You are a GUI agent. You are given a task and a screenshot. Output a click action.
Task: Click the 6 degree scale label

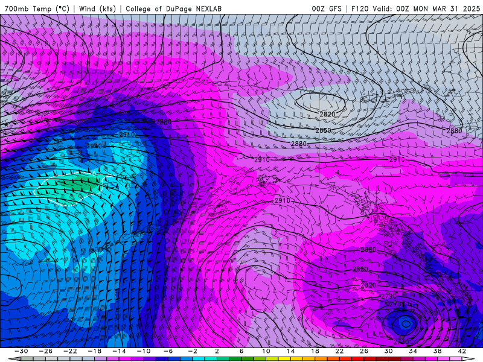coord(241,351)
